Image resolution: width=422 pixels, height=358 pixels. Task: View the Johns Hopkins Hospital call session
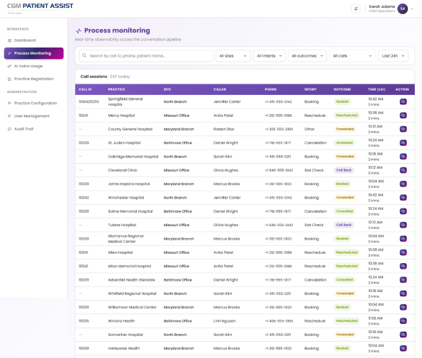click(403, 184)
